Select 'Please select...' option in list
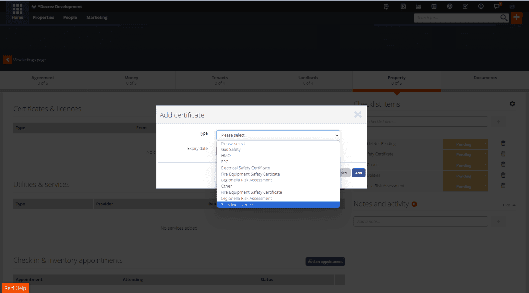 pyautogui.click(x=278, y=144)
